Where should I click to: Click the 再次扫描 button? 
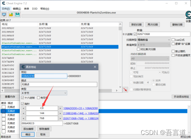[x=153, y=25]
